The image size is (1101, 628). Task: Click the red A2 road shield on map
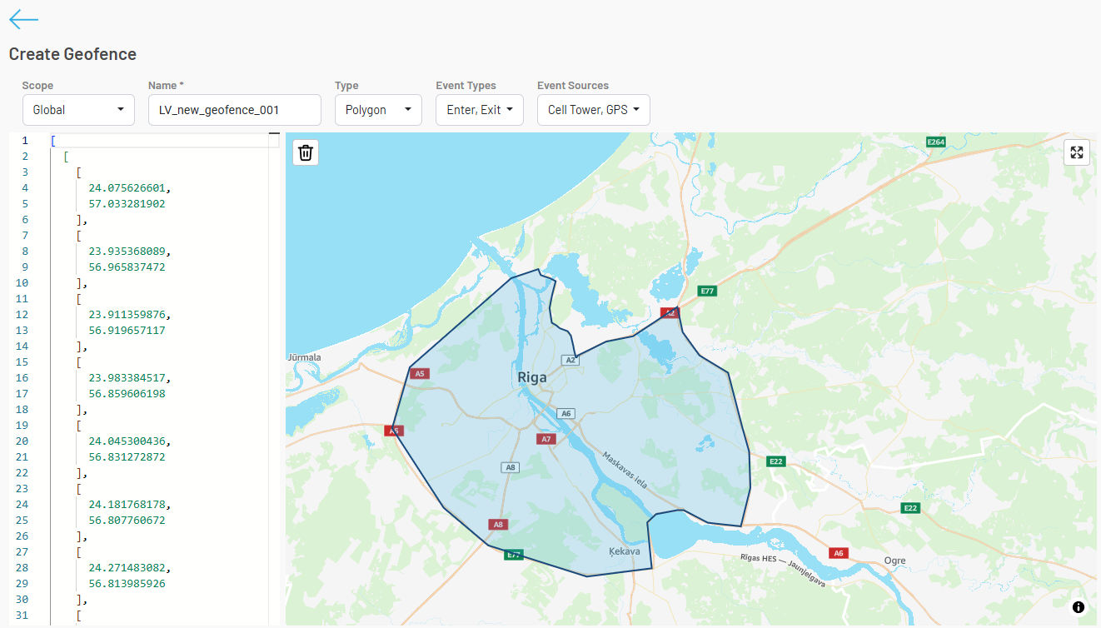(670, 312)
